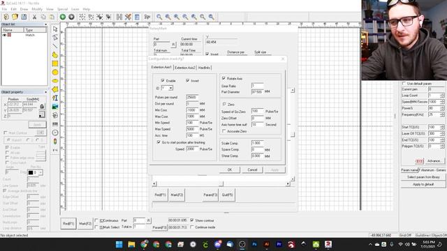This screenshot has height=251, width=447.
Task: Click the Apply to default button
Action: point(423,184)
